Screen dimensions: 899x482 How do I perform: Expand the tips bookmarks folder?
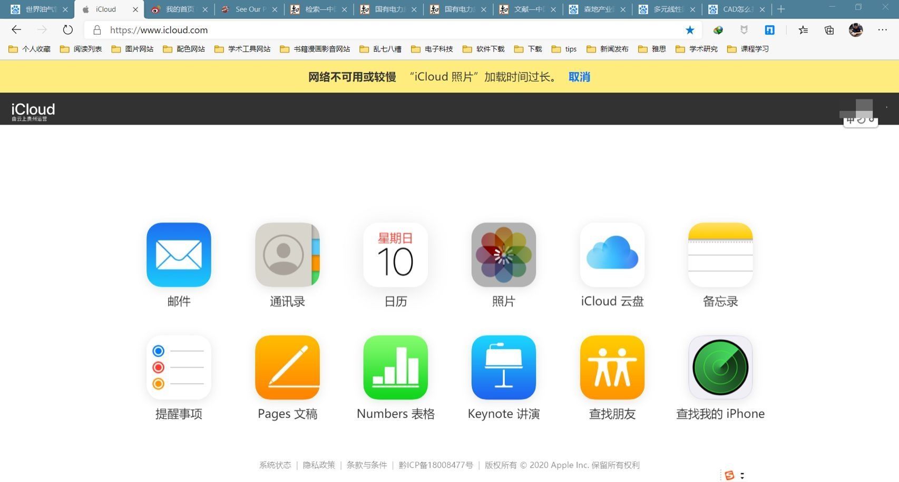pos(564,49)
